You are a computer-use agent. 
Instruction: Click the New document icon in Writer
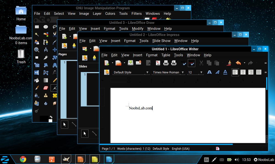click(x=107, y=63)
